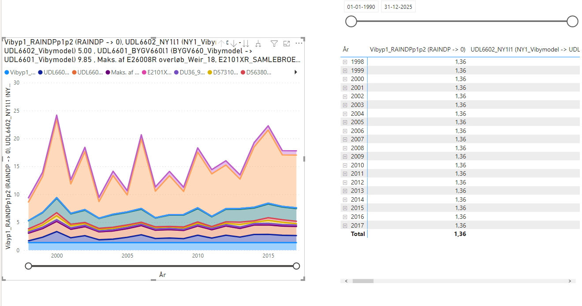Expand the 2014 row in the table
Image resolution: width=582 pixels, height=306 pixels.
click(345, 199)
